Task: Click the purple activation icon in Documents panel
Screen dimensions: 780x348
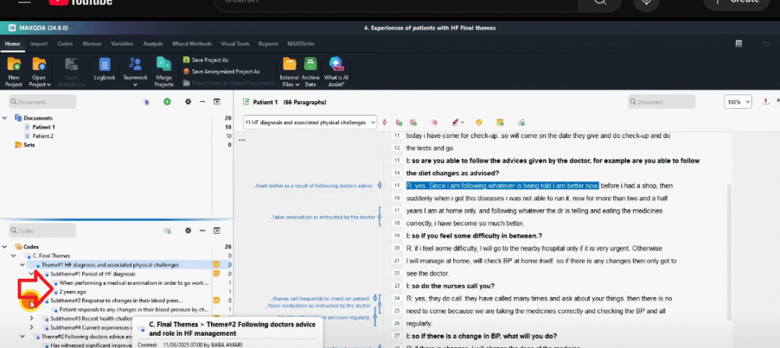Action: 146,102
